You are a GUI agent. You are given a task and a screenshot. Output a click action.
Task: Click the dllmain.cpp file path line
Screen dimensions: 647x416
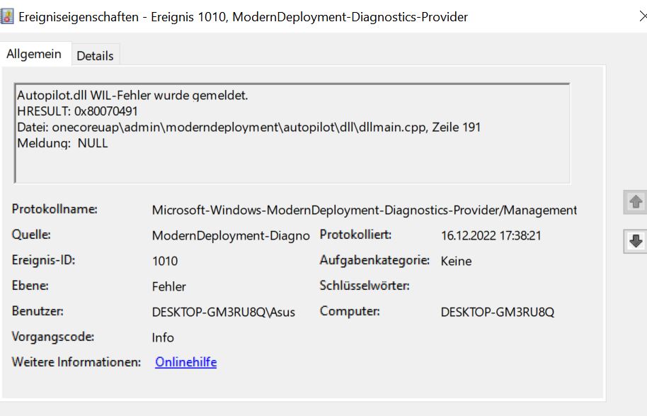point(248,128)
